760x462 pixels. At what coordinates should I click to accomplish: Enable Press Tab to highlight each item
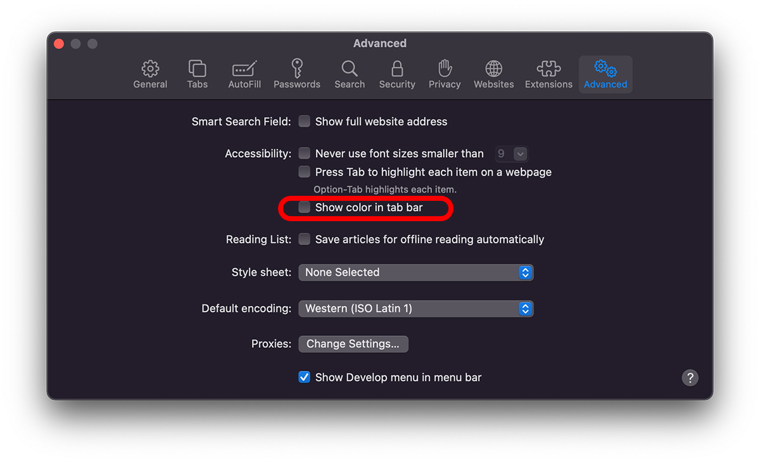coord(305,172)
